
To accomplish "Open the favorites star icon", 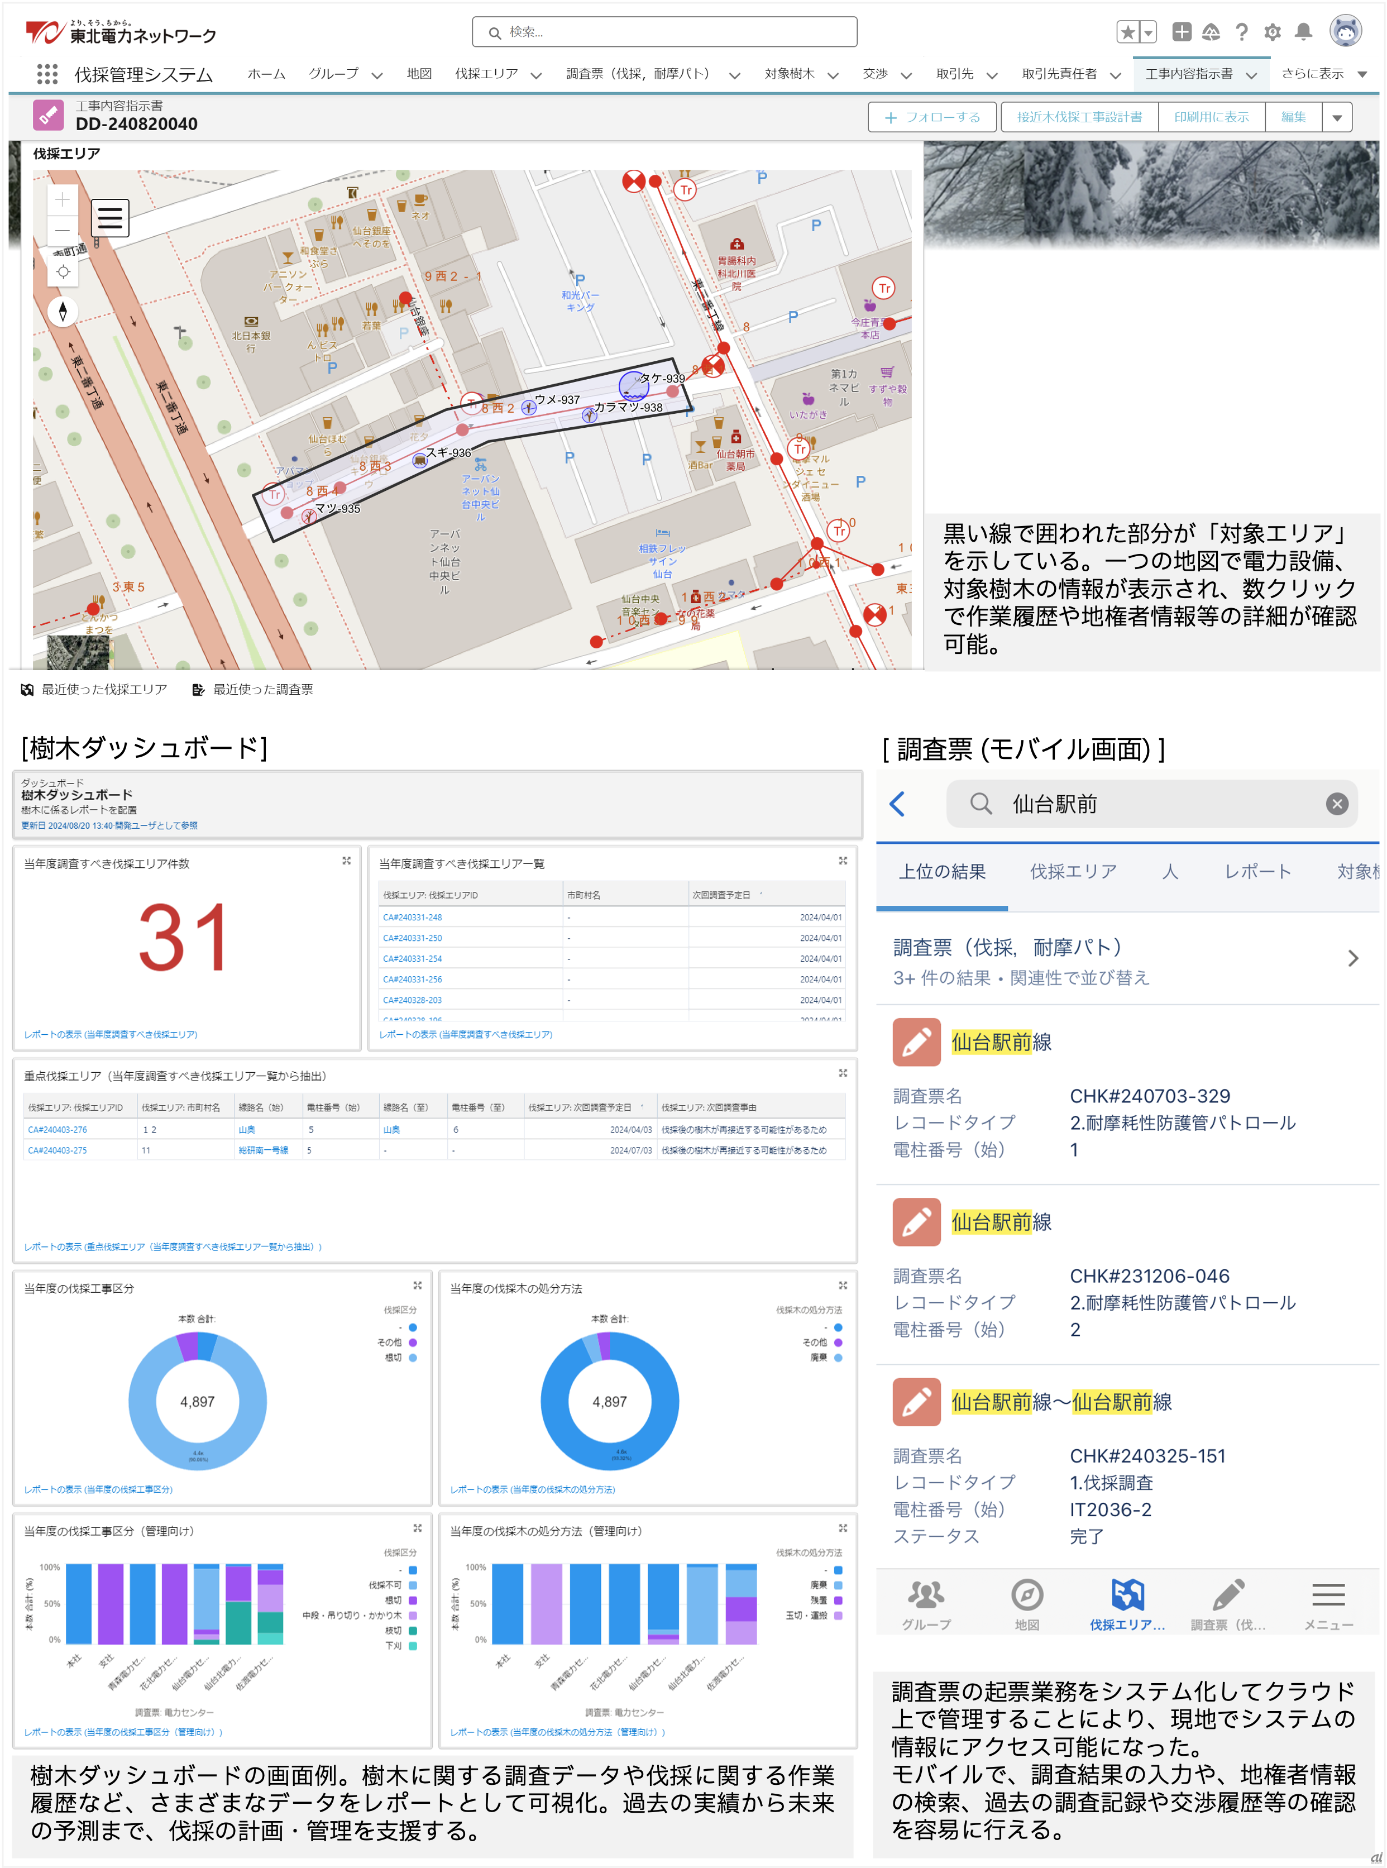I will click(x=1128, y=32).
